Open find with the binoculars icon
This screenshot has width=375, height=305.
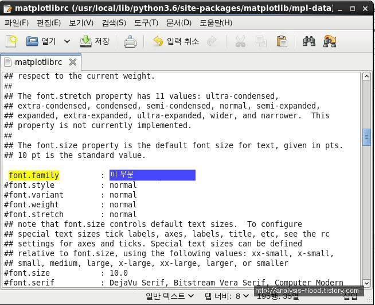308,41
